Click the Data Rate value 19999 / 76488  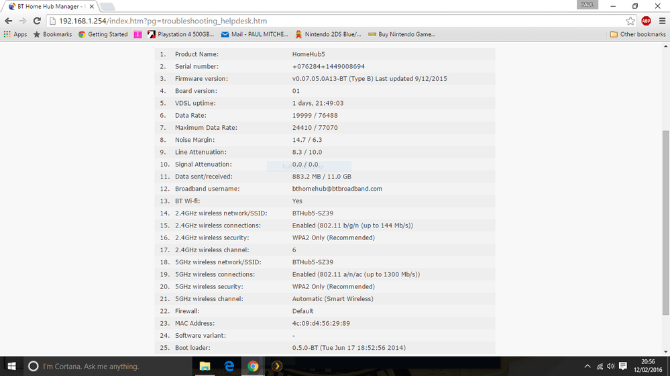(x=315, y=116)
